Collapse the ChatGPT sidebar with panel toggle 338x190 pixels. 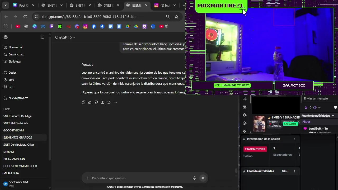point(43,37)
